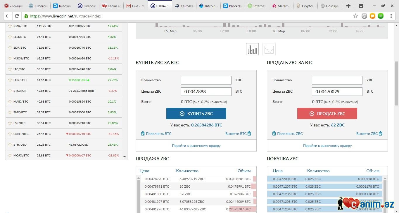Star the XMR/BTC pair as favorite
This screenshot has height=213, width=399.
point(10,26)
